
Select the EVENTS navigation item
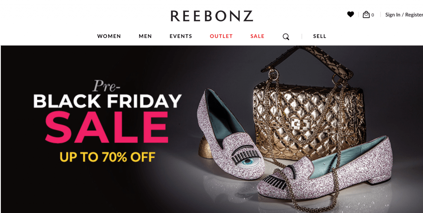click(181, 36)
